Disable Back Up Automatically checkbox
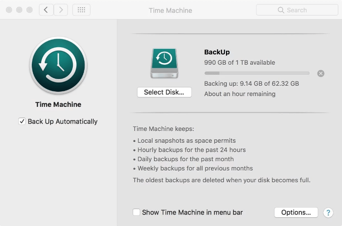This screenshot has height=226, width=342. (x=22, y=121)
